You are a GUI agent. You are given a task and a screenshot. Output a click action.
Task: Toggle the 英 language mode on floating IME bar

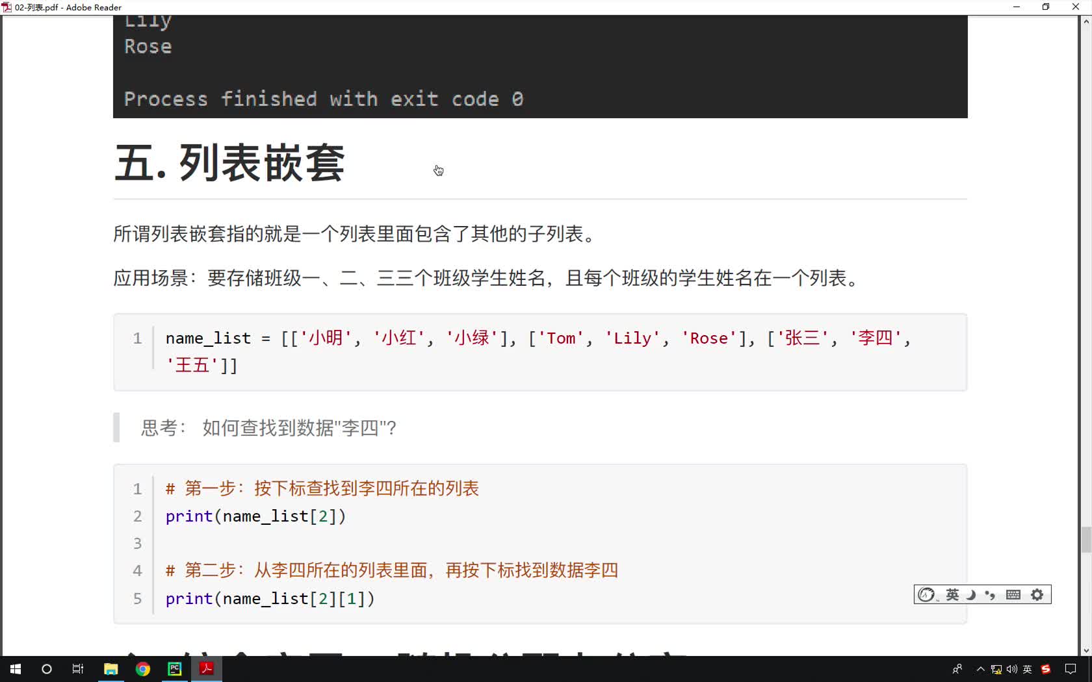[x=952, y=594]
